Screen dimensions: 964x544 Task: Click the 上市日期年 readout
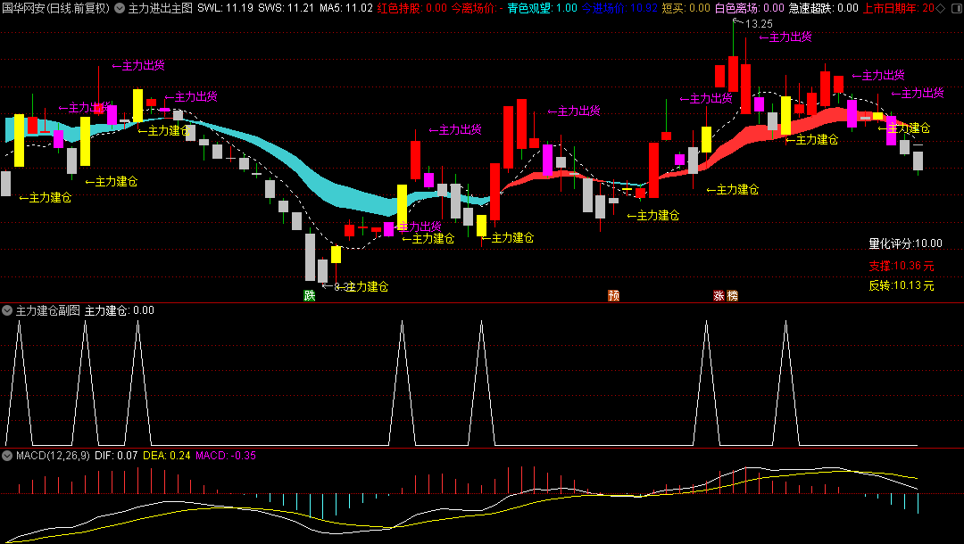898,9
